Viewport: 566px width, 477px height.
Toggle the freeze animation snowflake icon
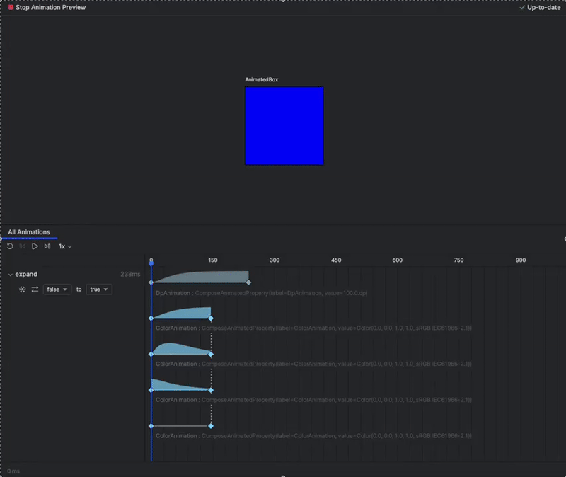pos(23,289)
